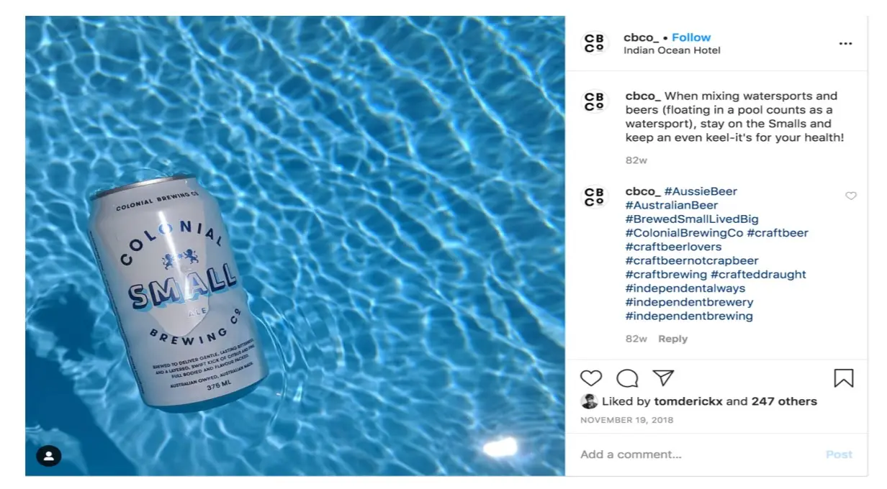Like the post with heart icon

coord(591,378)
